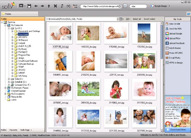Screen dimensions: 191x138
Task: Click the html to jpg converter icon
Action: (x=75, y=6)
